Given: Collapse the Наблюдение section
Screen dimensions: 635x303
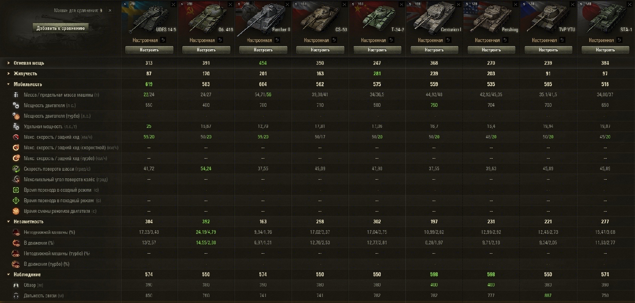Looking at the screenshot, I should click(x=8, y=274).
